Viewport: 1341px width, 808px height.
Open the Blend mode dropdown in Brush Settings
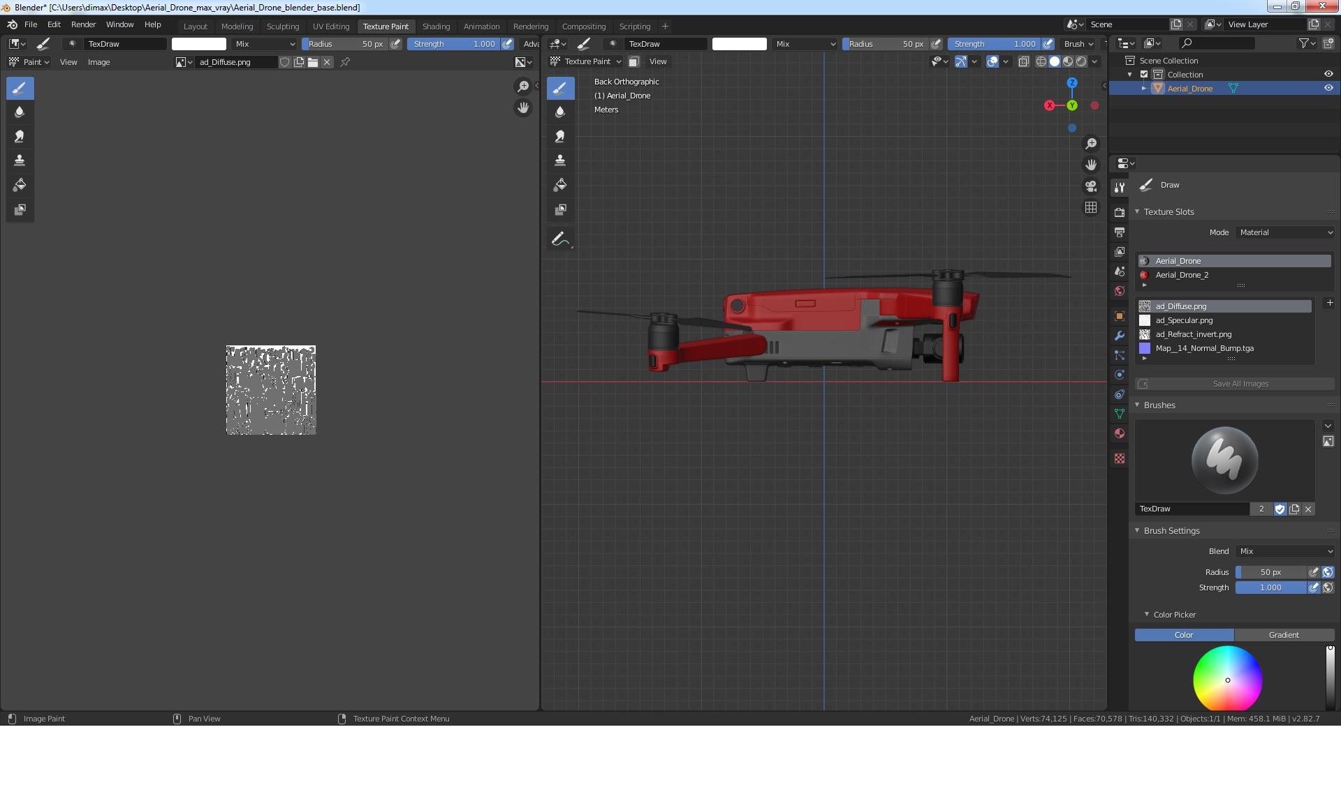pos(1285,551)
